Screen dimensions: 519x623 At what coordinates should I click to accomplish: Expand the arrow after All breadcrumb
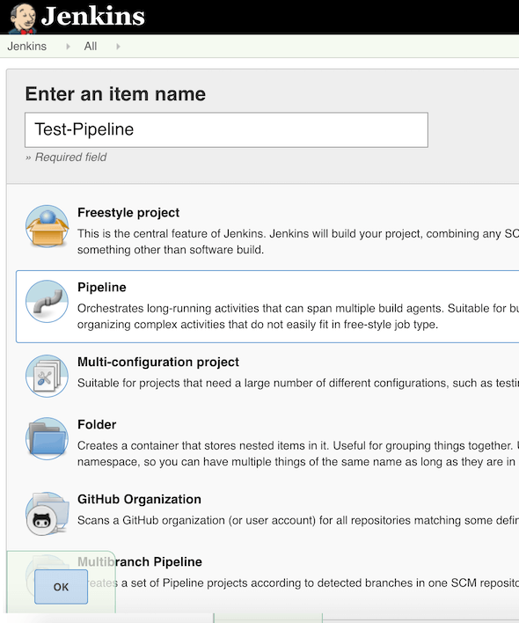pos(118,47)
